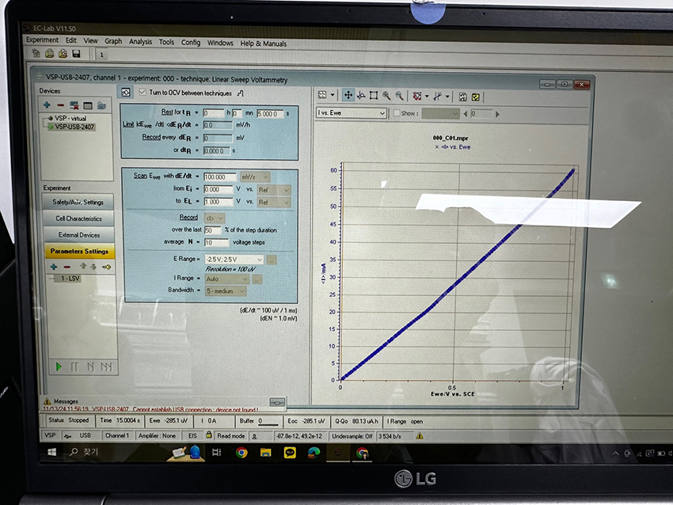The width and height of the screenshot is (673, 505).
Task: Select VSP-USB-2407 in device tree
Action: [71, 127]
